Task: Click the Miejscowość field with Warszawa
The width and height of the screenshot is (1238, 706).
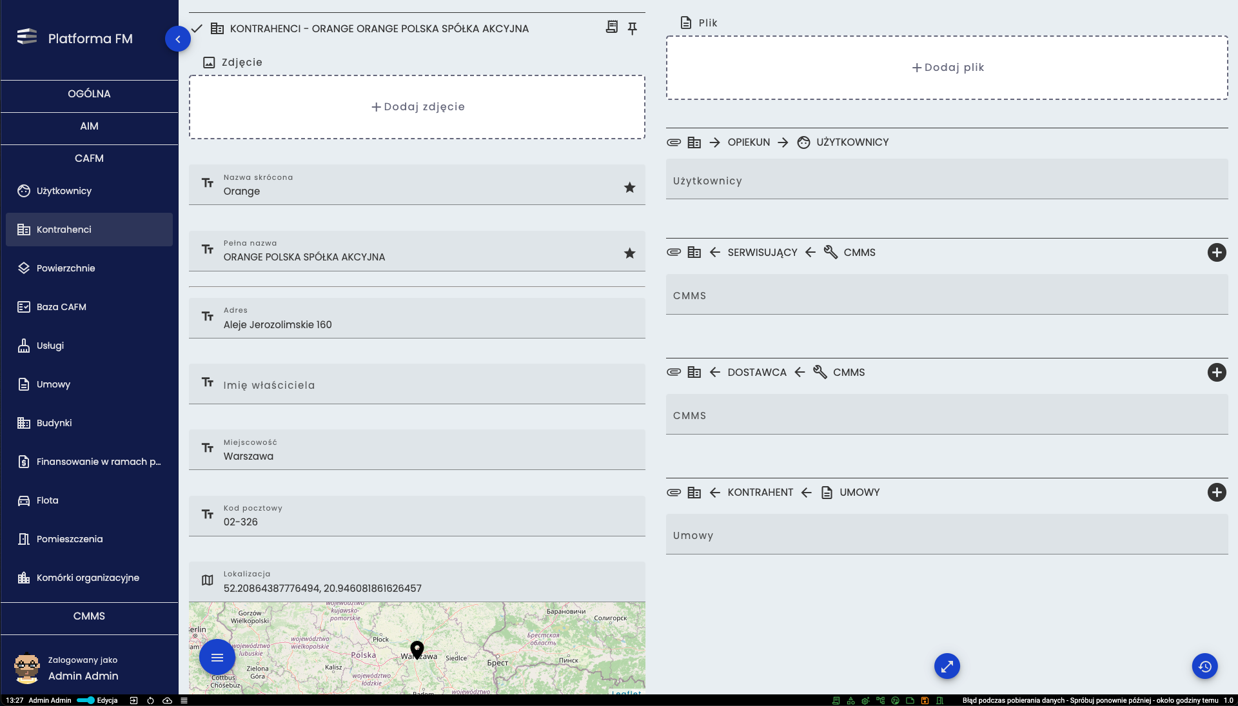Action: coord(417,450)
